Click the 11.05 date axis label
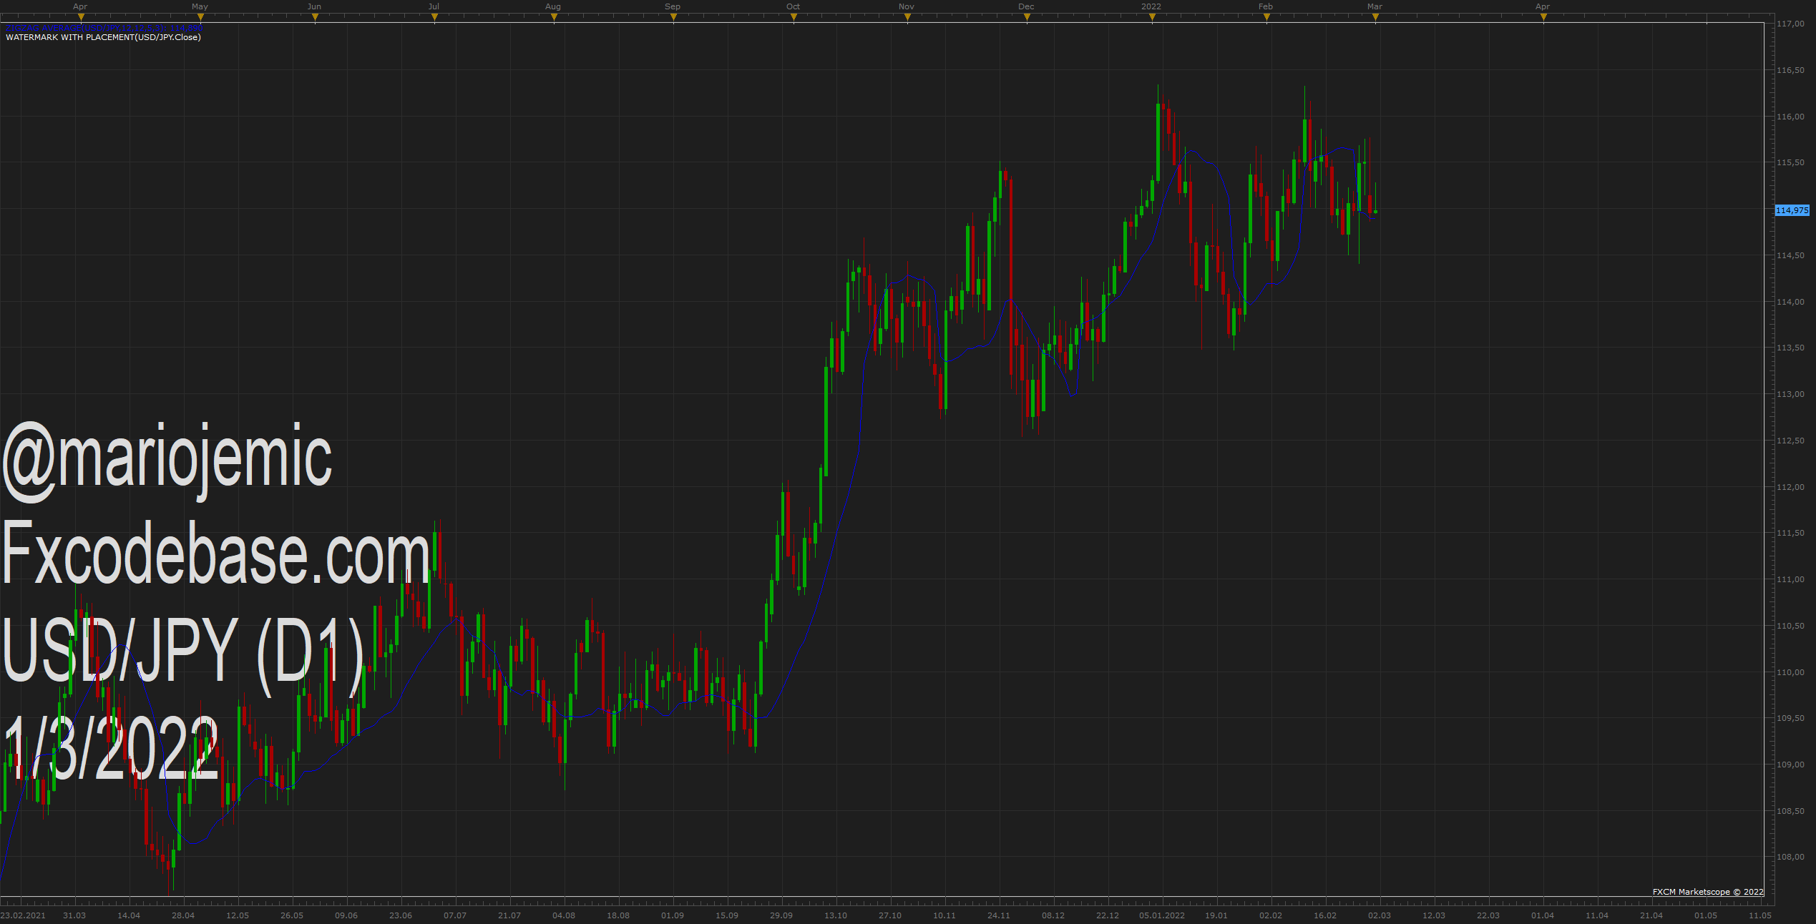Image resolution: width=1816 pixels, height=924 pixels. (x=1760, y=915)
